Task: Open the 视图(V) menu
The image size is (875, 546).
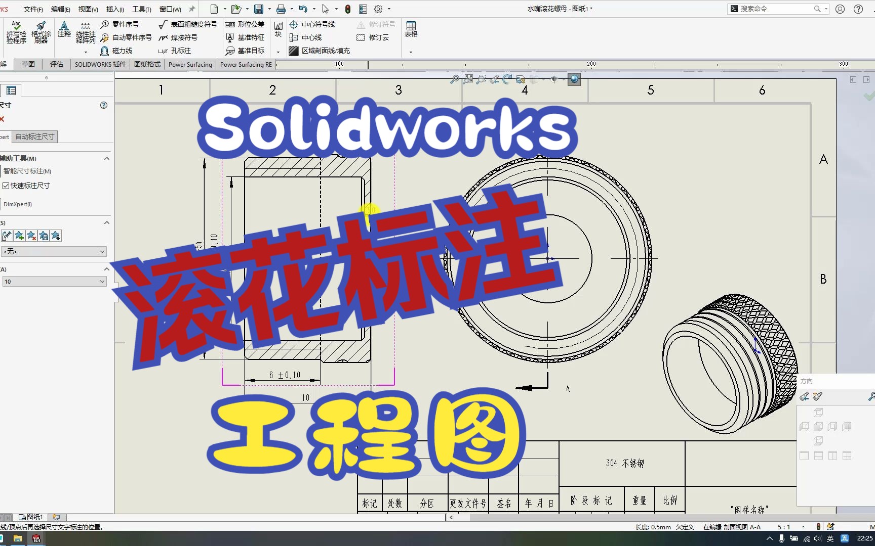Action: pyautogui.click(x=88, y=9)
